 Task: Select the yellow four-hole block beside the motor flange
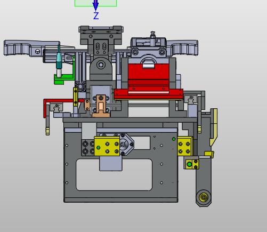[x=107, y=146]
